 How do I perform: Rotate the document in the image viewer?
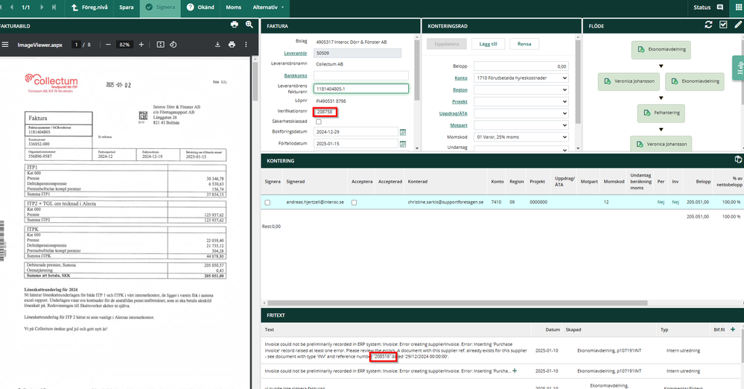coord(174,45)
